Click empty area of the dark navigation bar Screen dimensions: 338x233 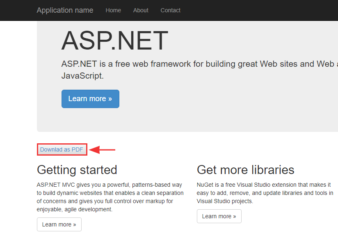254,10
